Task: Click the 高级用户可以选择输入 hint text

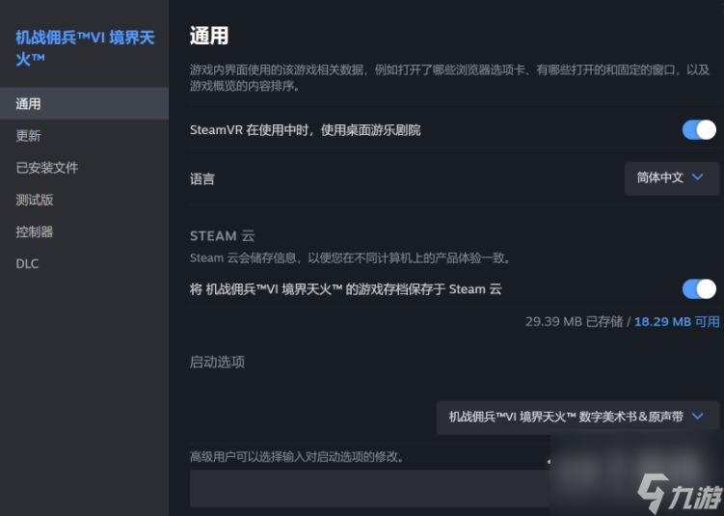Action: [297, 457]
